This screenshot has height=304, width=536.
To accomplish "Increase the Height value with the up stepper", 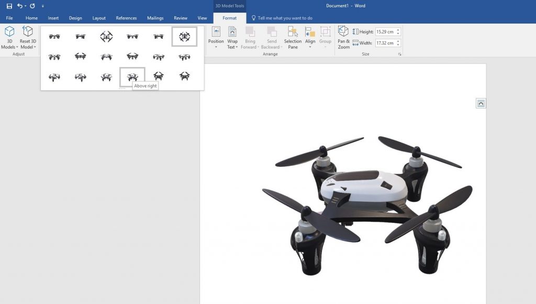I will 398,30.
